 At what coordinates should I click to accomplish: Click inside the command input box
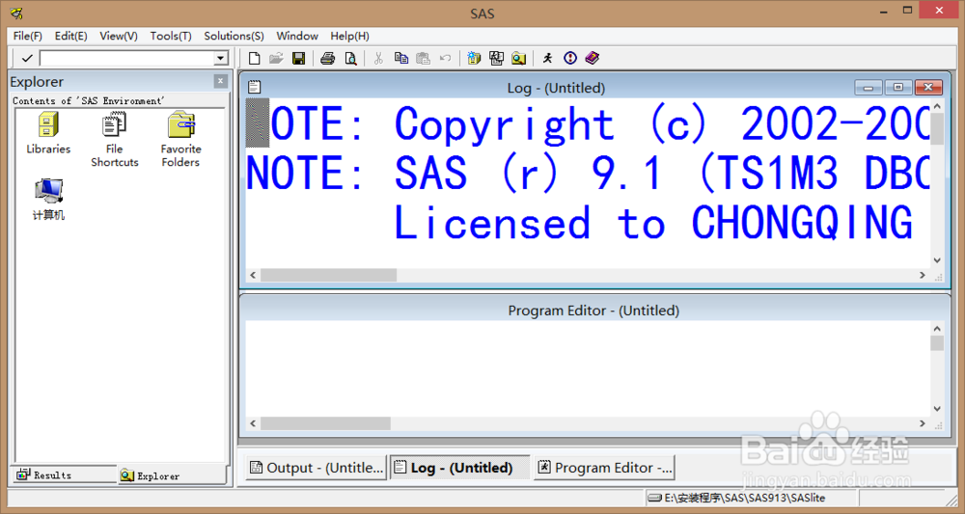coord(127,59)
